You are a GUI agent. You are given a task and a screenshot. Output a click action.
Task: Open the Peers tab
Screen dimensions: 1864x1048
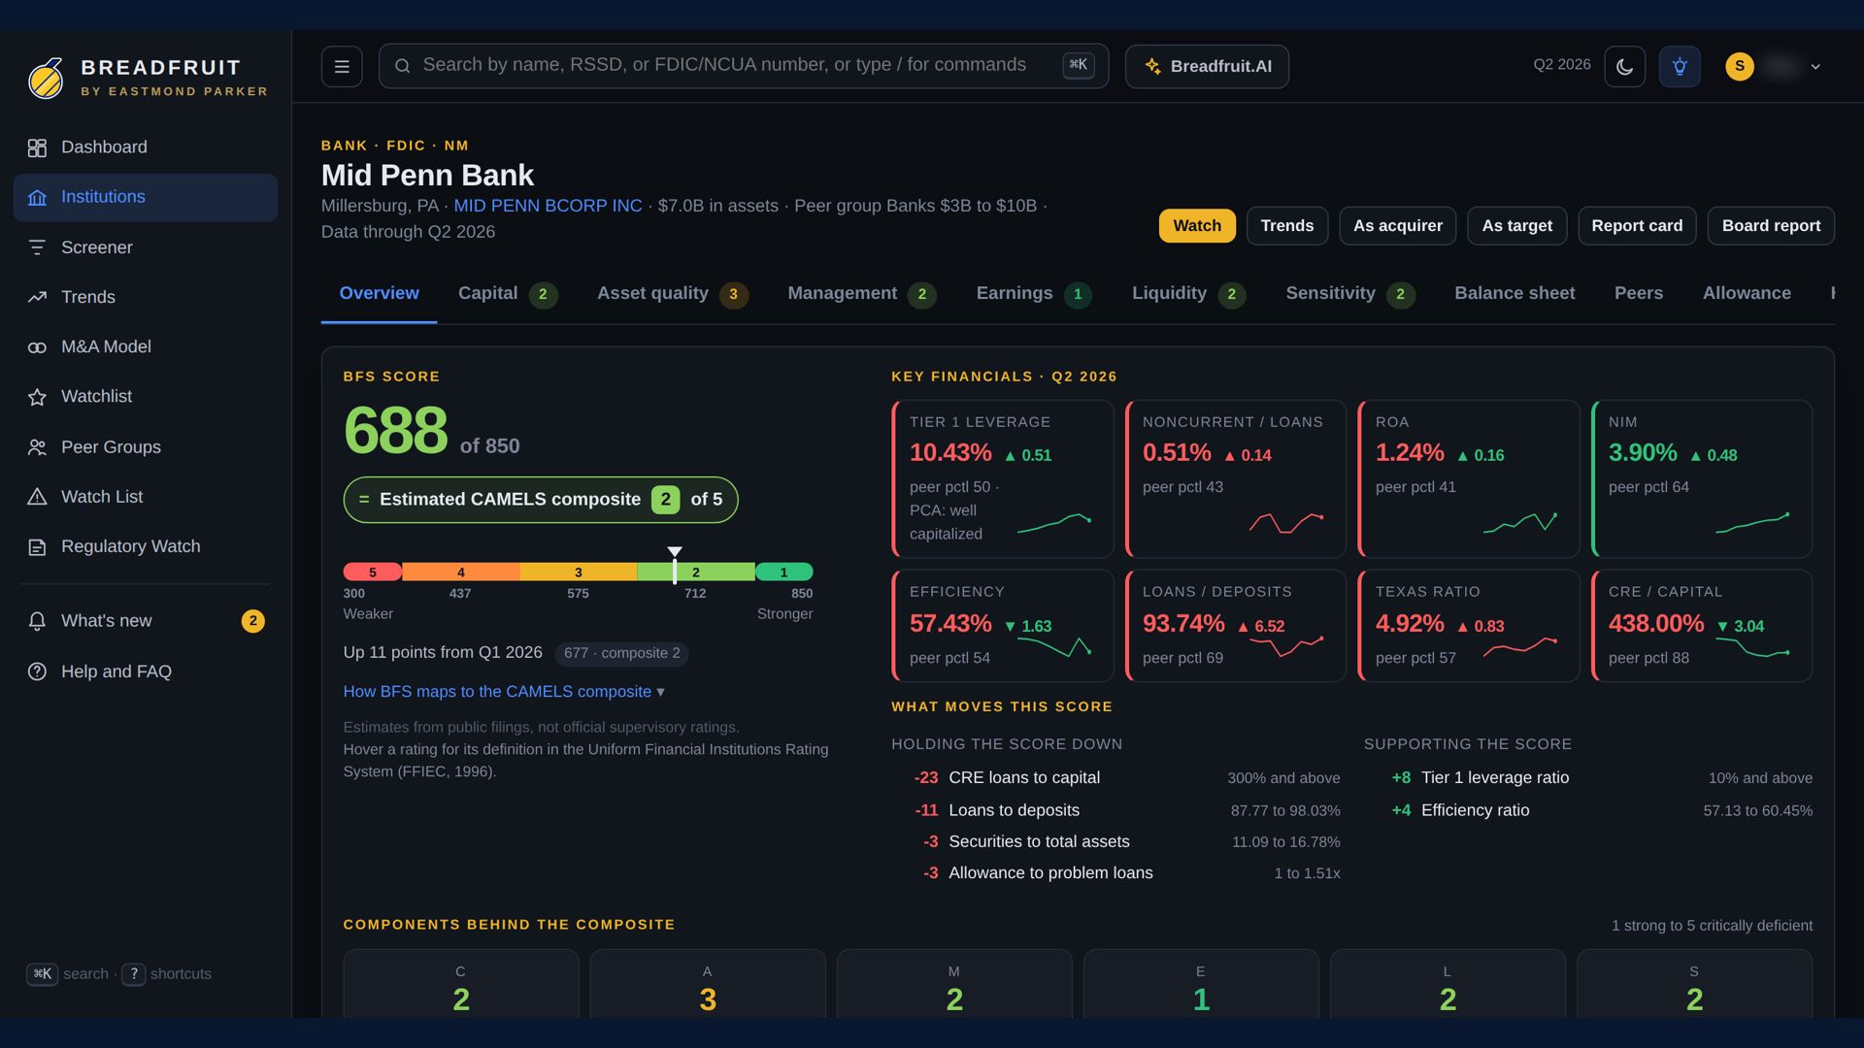[1639, 294]
